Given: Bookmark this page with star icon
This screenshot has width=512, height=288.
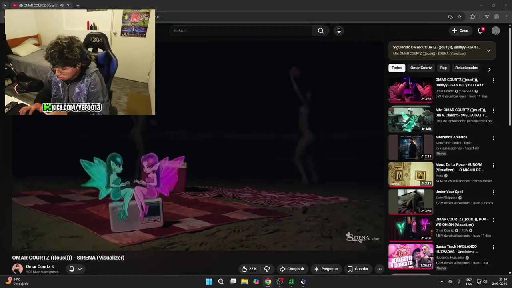Looking at the screenshot, I should tap(459, 17).
